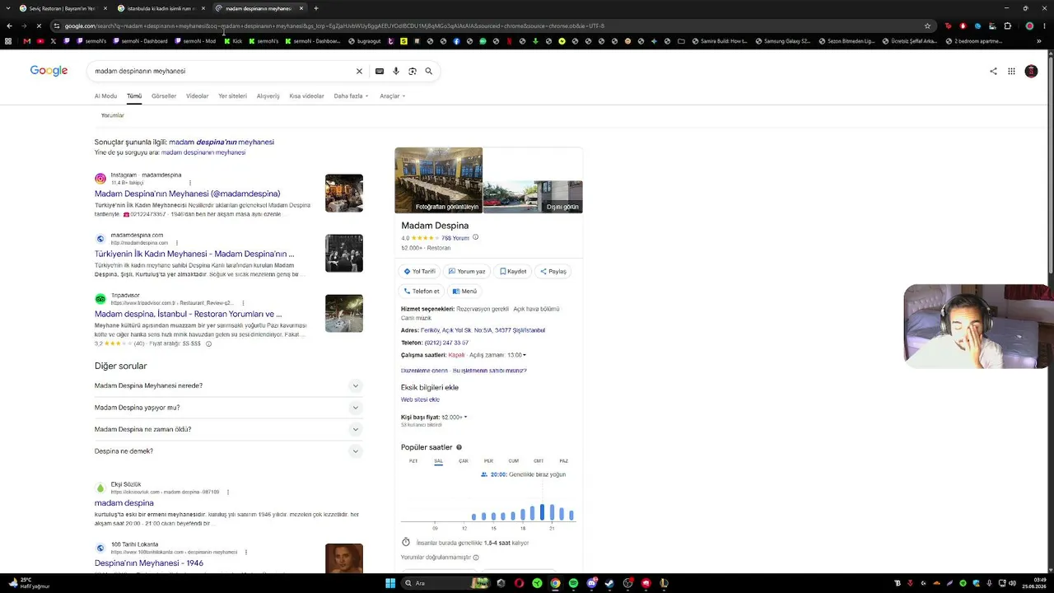Switch to the AI Modu tab
This screenshot has height=593, width=1054.
click(x=105, y=96)
